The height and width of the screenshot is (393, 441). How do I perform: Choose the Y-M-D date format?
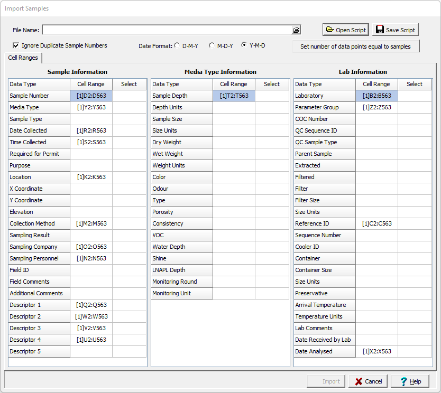point(244,46)
